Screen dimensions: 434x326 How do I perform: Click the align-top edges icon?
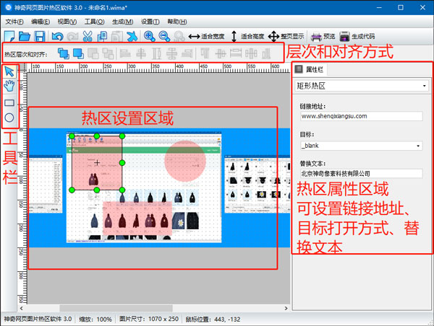(205, 53)
